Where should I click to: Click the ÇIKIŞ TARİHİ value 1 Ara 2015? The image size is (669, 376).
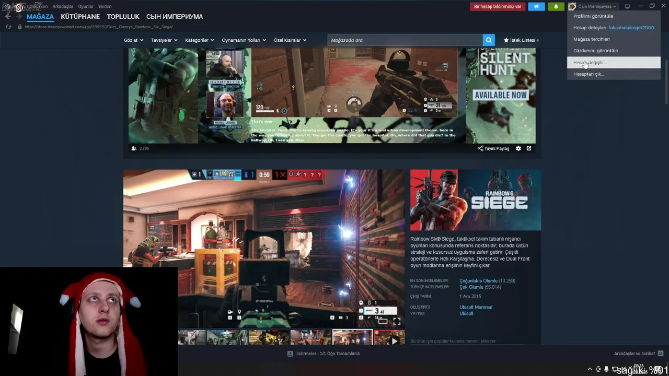tap(470, 297)
